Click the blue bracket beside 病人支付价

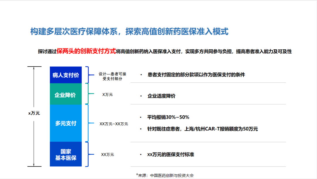(x=87, y=75)
